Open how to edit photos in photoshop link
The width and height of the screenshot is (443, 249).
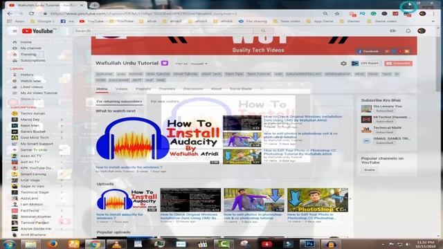(300, 135)
